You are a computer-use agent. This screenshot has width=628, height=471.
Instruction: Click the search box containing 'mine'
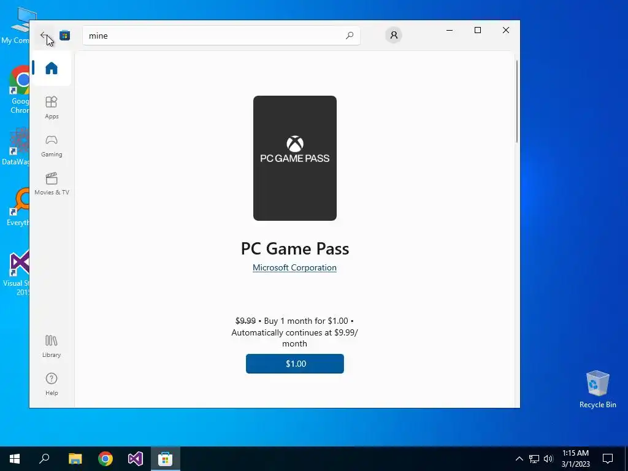point(221,35)
